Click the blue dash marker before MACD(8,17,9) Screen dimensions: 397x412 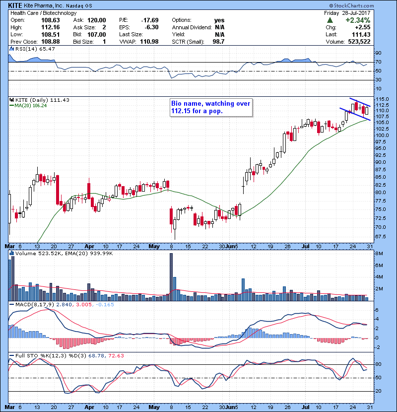(x=11, y=305)
